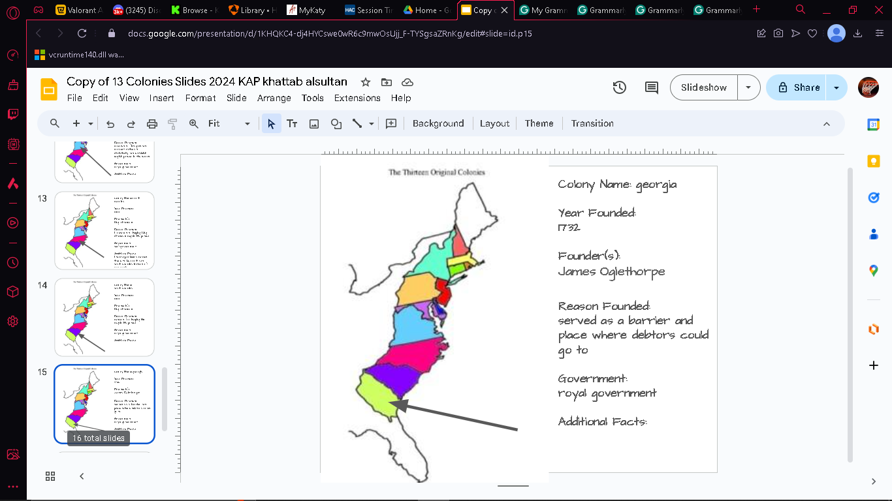Toggle grid view at bottom left

(x=50, y=476)
